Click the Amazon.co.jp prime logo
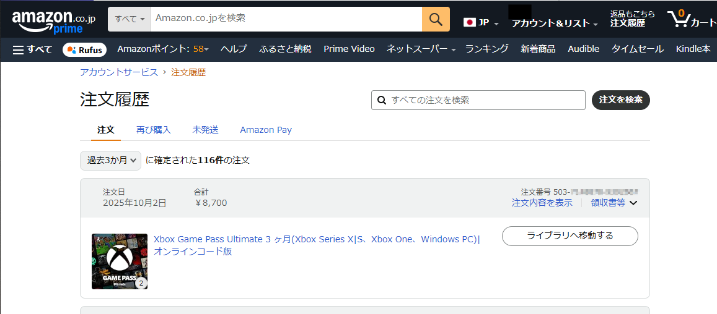Image resolution: width=717 pixels, height=314 pixels. click(53, 21)
